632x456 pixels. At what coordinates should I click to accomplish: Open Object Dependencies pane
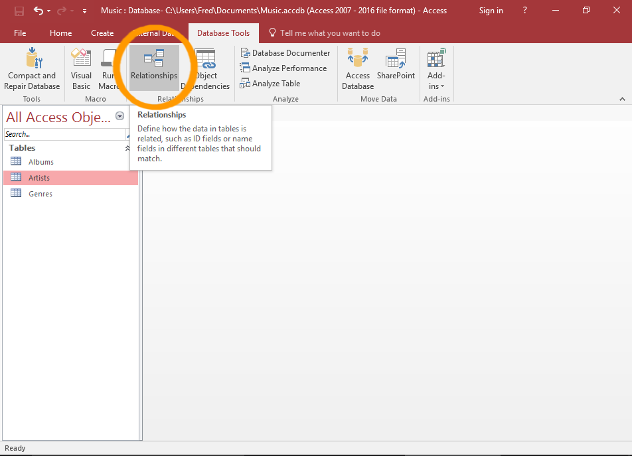[206, 69]
